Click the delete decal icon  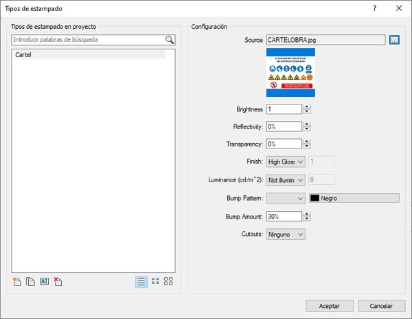58,281
